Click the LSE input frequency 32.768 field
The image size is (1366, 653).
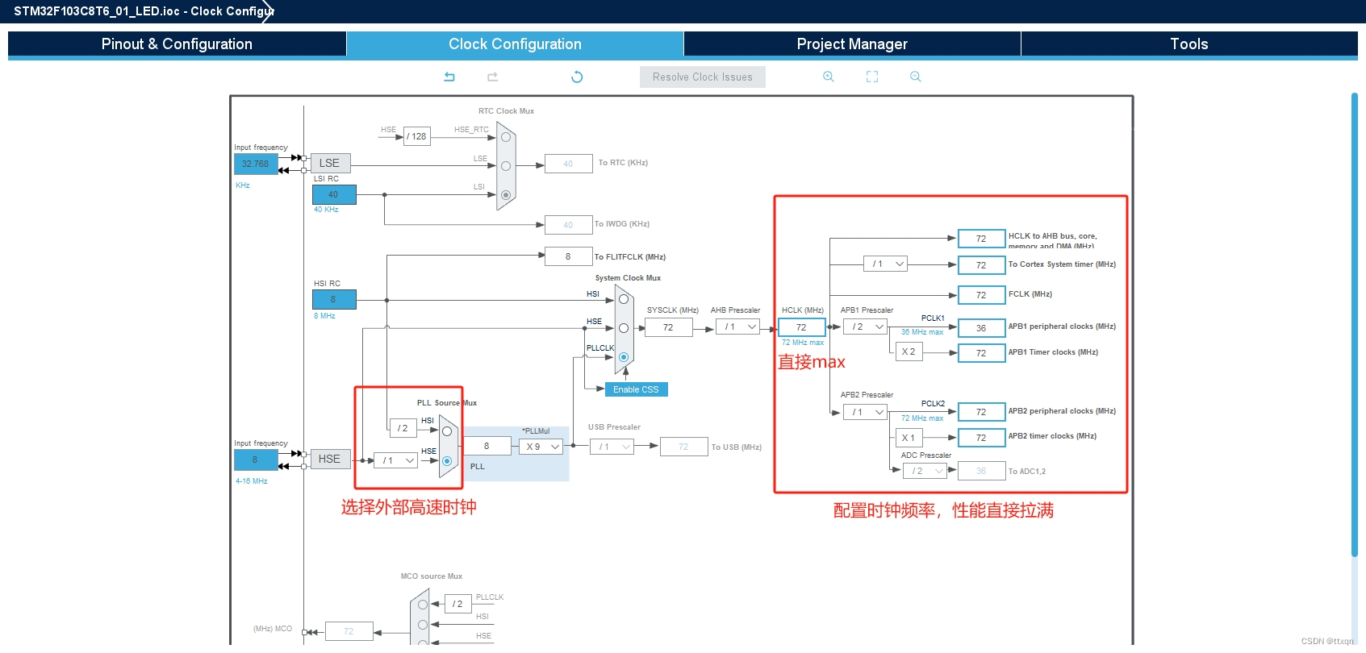[x=256, y=164]
